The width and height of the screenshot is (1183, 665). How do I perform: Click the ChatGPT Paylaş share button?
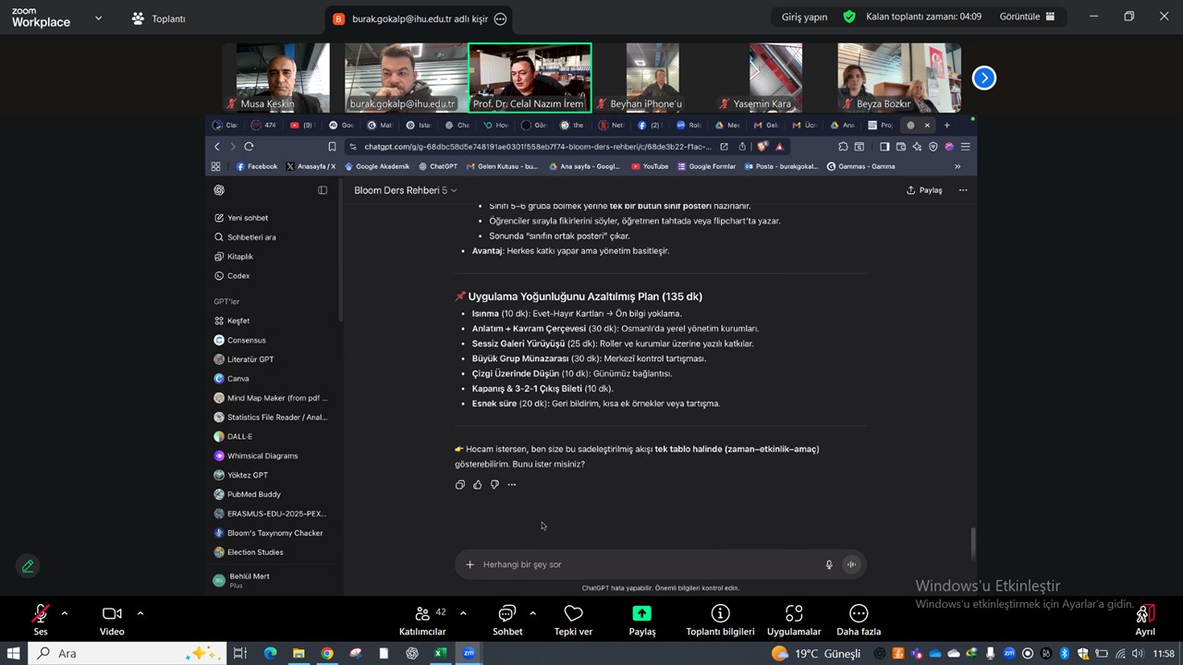click(x=924, y=190)
